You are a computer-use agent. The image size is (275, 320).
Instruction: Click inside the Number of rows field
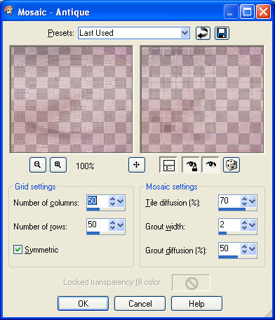point(98,225)
